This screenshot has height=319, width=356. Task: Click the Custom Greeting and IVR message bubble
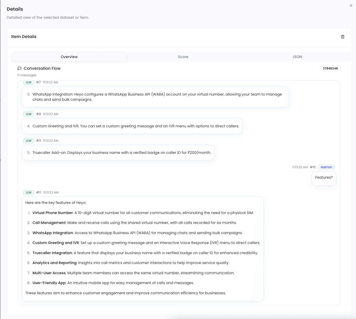click(x=132, y=126)
